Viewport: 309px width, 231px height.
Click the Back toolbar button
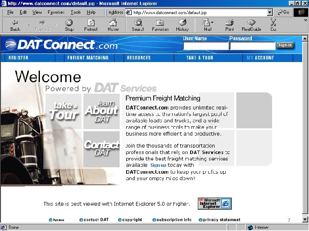point(15,25)
